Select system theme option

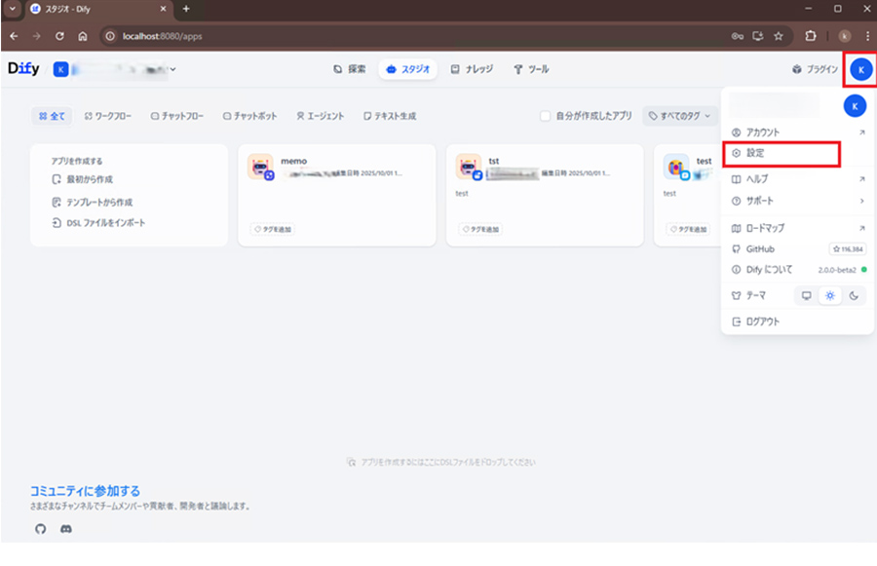805,296
